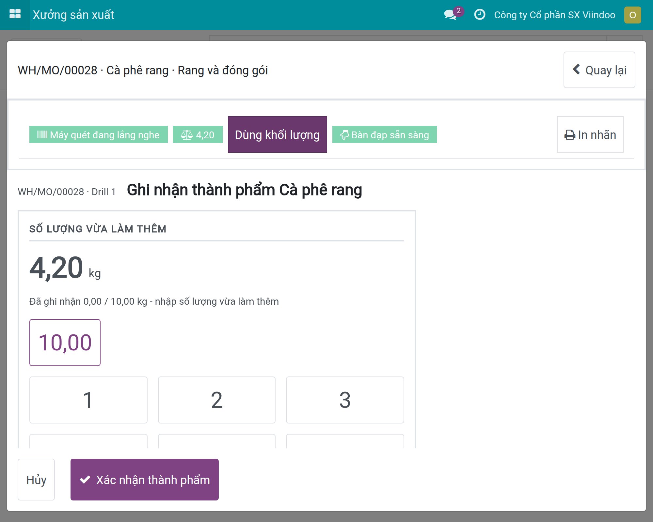Open the activities clock icon

click(x=480, y=15)
